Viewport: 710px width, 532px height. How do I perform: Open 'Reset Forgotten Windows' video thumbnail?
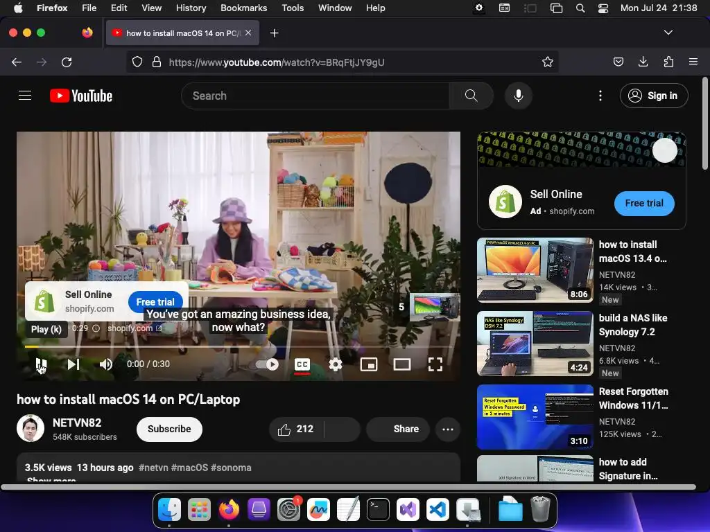(x=535, y=416)
